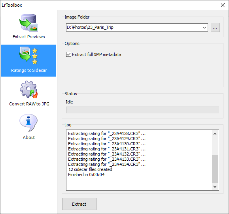Click the log scrollbar down arrow
The width and height of the screenshot is (229, 214).
pyautogui.click(x=215, y=186)
